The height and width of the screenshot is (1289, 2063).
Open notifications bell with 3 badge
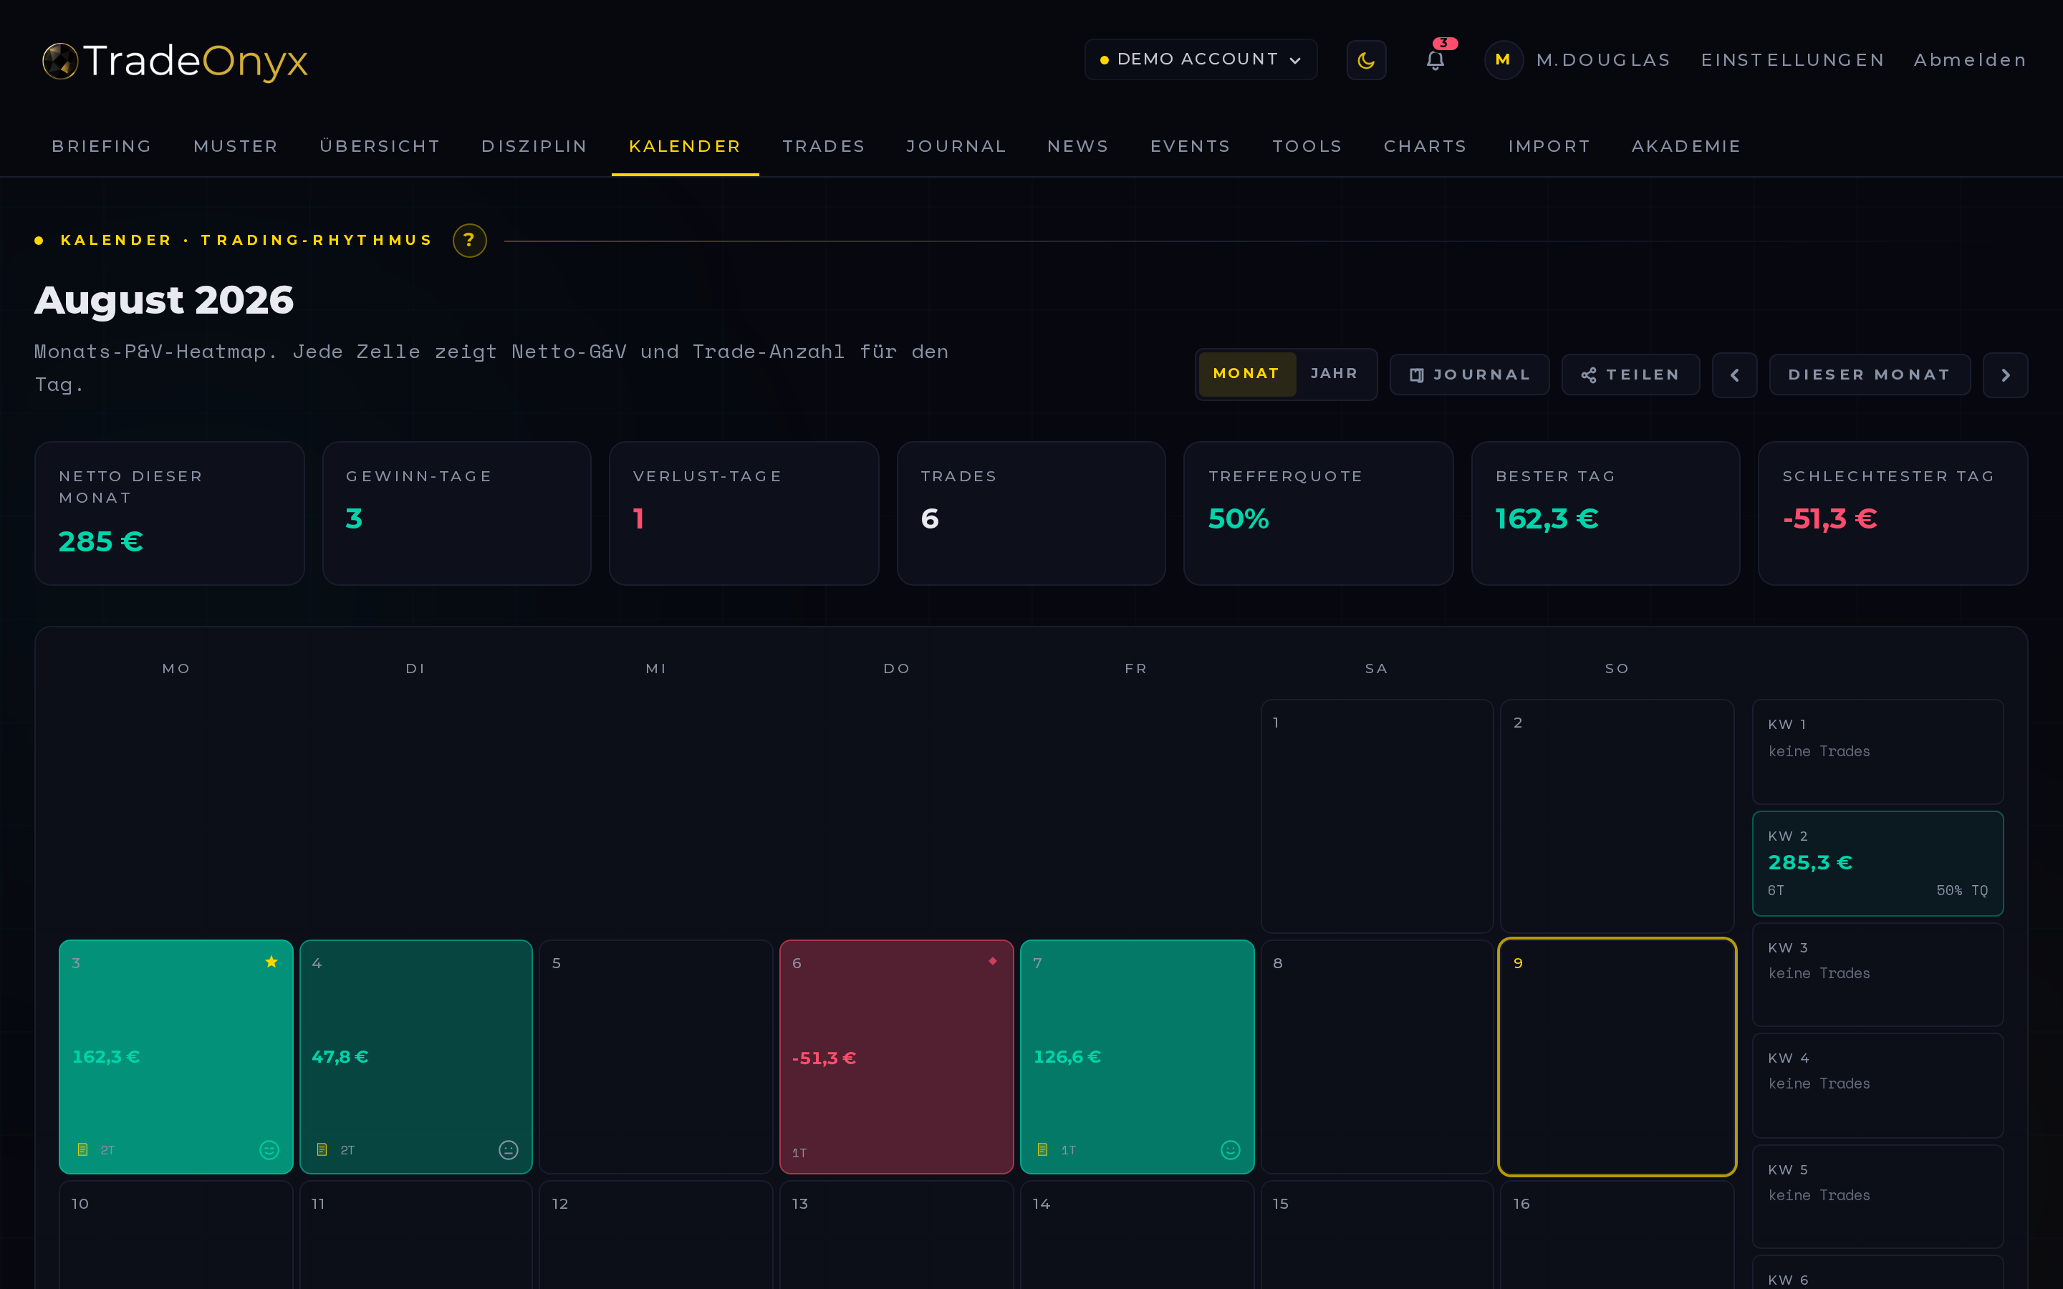[1436, 59]
